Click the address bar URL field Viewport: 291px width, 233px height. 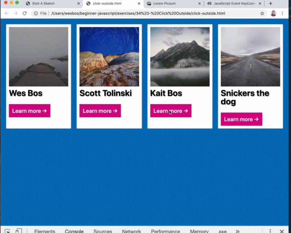pyautogui.click(x=145, y=13)
